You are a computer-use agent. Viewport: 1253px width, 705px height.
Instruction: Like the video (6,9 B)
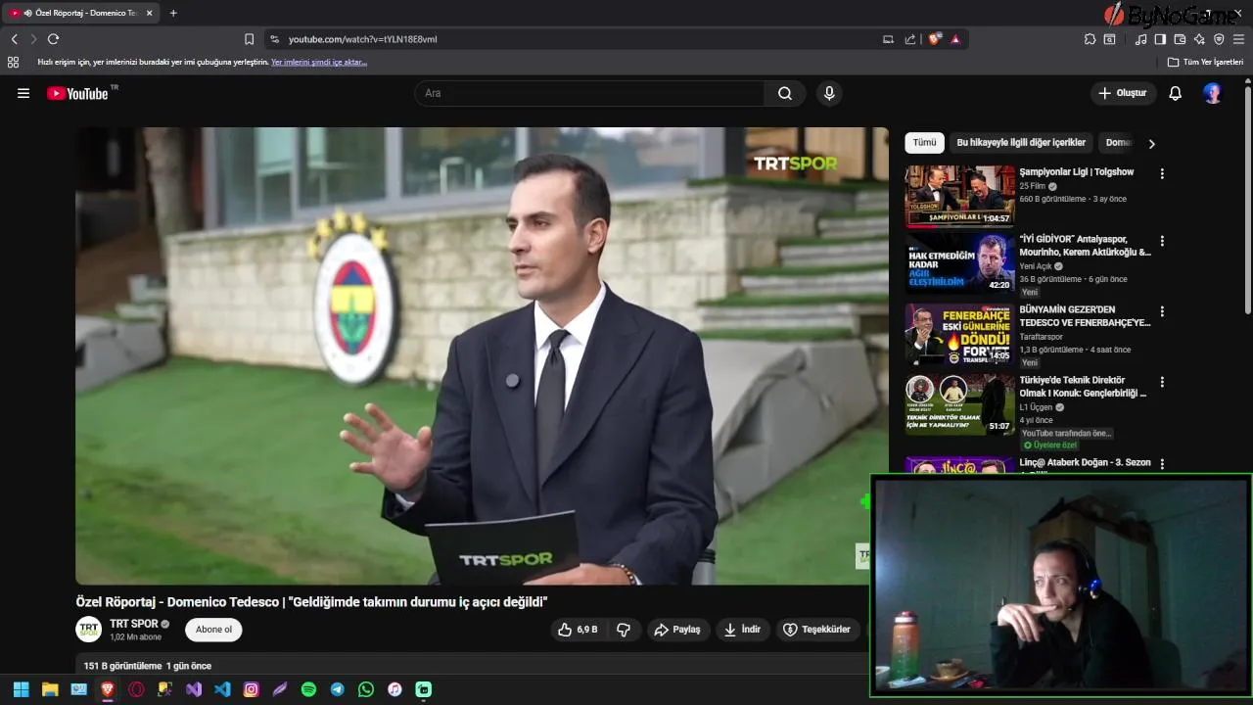pos(577,630)
